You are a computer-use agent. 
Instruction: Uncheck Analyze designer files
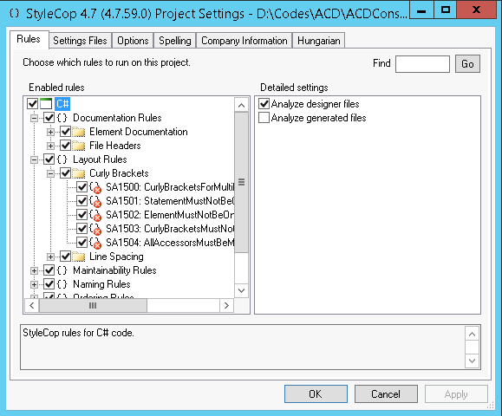(264, 104)
